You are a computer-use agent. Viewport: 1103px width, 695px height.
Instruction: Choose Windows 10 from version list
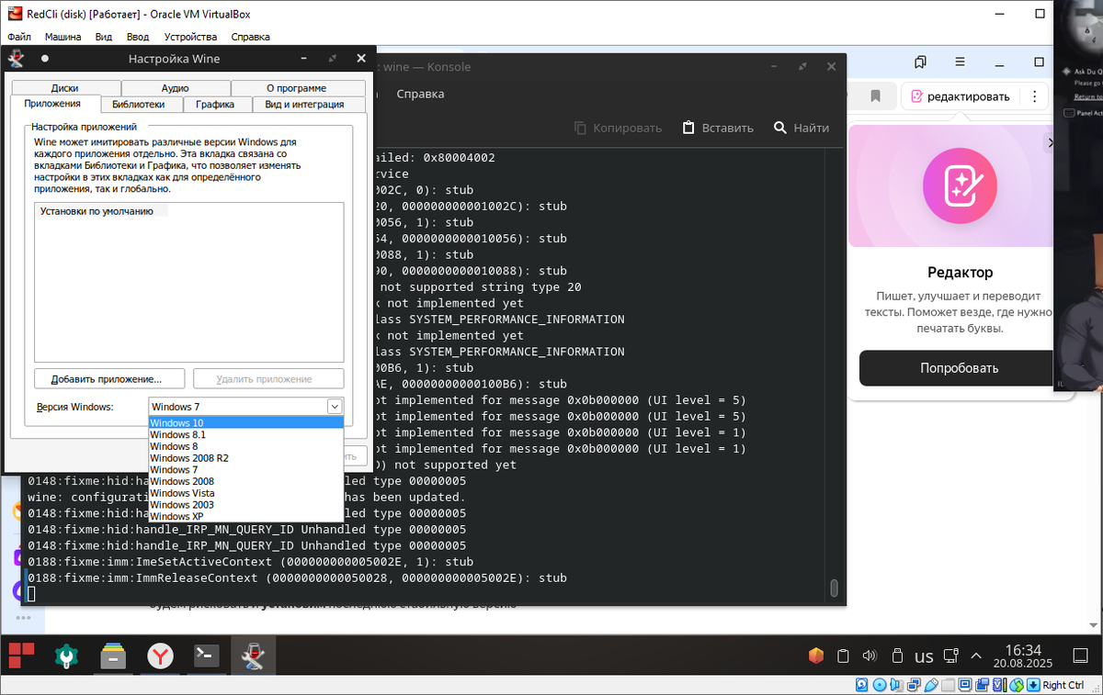tap(246, 422)
